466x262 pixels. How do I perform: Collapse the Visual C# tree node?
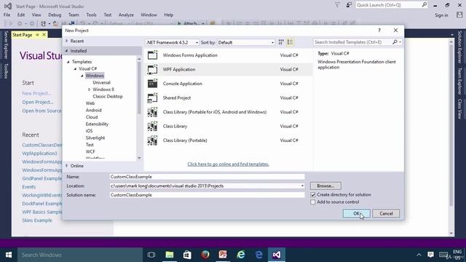(x=75, y=68)
